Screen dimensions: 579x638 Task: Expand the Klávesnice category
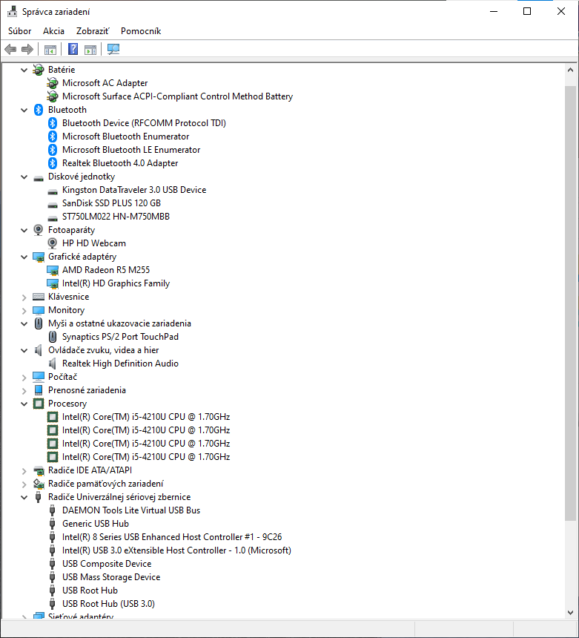point(24,297)
